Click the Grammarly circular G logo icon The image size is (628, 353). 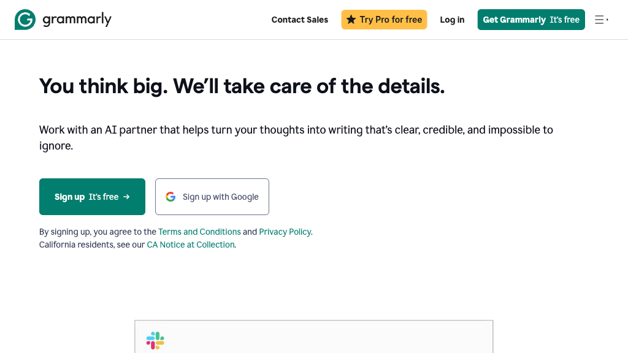[x=25, y=19]
